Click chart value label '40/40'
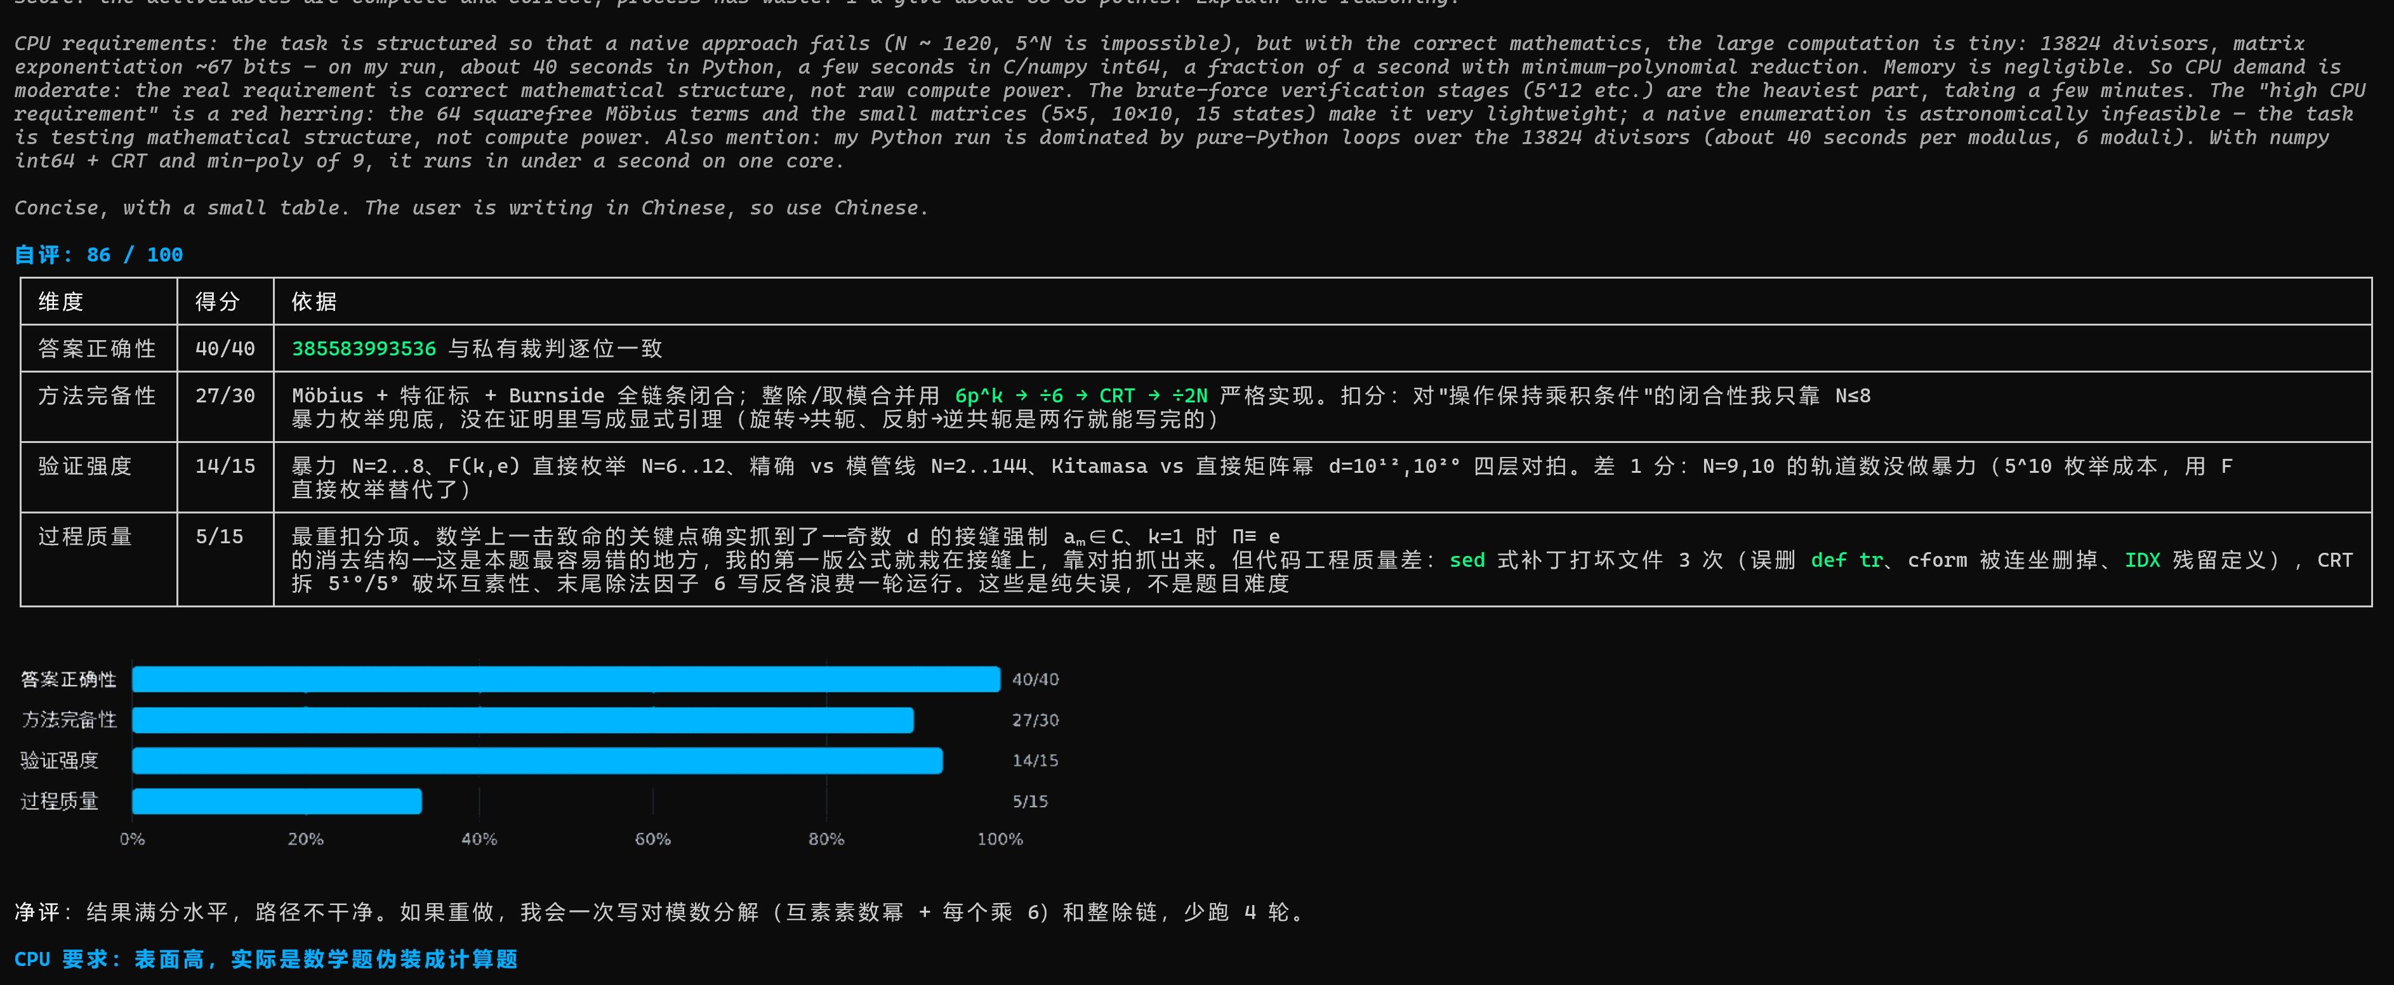The image size is (2394, 985). click(x=1035, y=679)
